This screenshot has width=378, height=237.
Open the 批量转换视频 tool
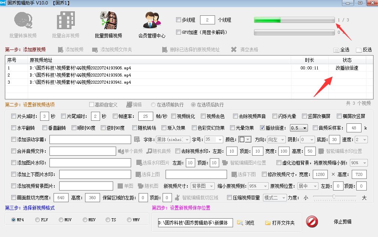(22, 24)
